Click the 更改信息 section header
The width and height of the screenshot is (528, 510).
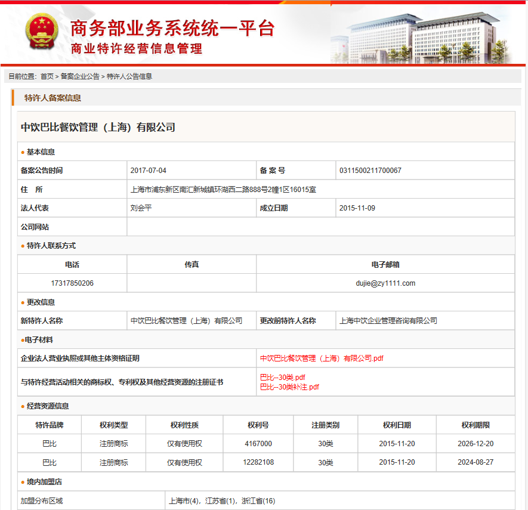click(41, 302)
